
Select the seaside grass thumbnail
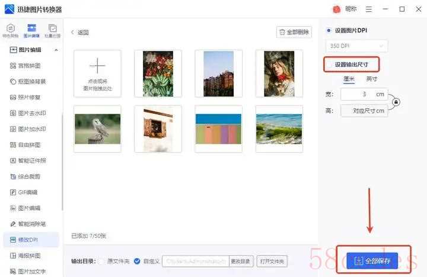279,129
